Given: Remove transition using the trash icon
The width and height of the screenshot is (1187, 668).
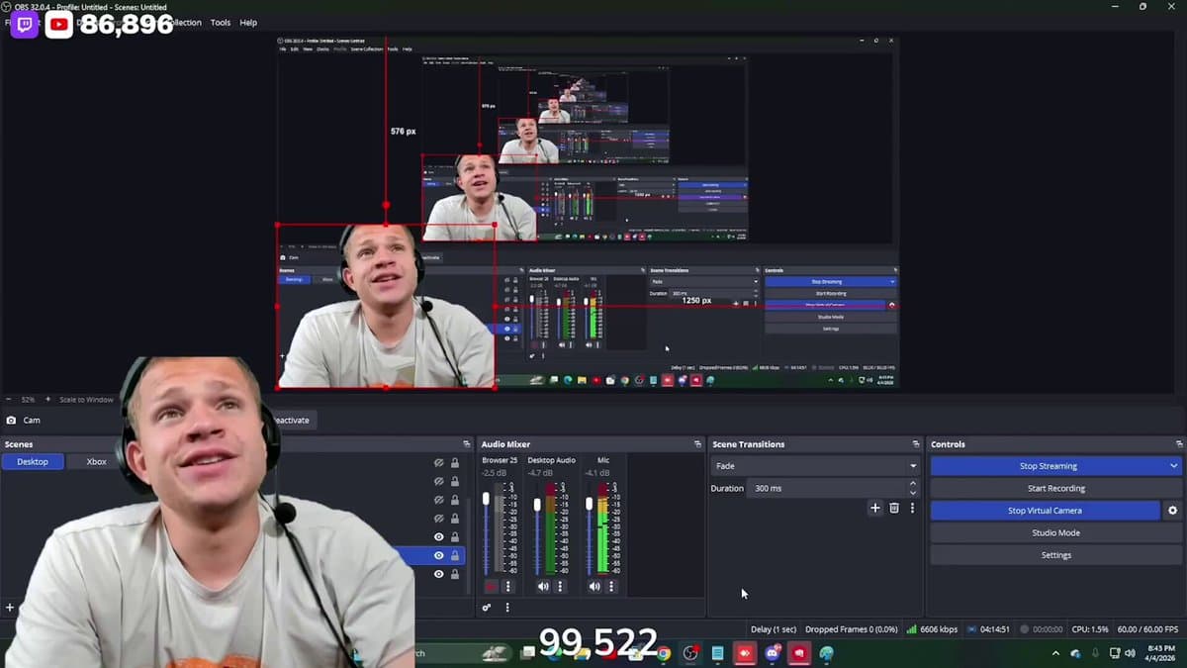Looking at the screenshot, I should [894, 508].
